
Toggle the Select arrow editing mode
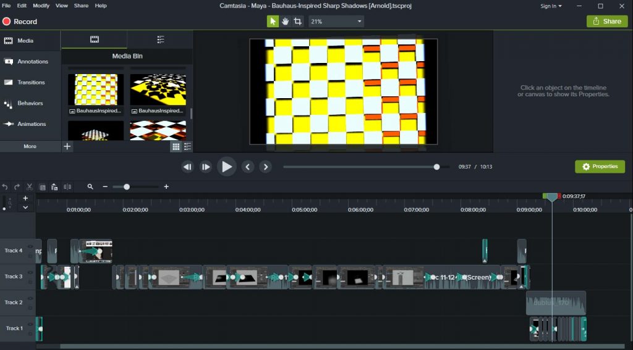coord(273,21)
